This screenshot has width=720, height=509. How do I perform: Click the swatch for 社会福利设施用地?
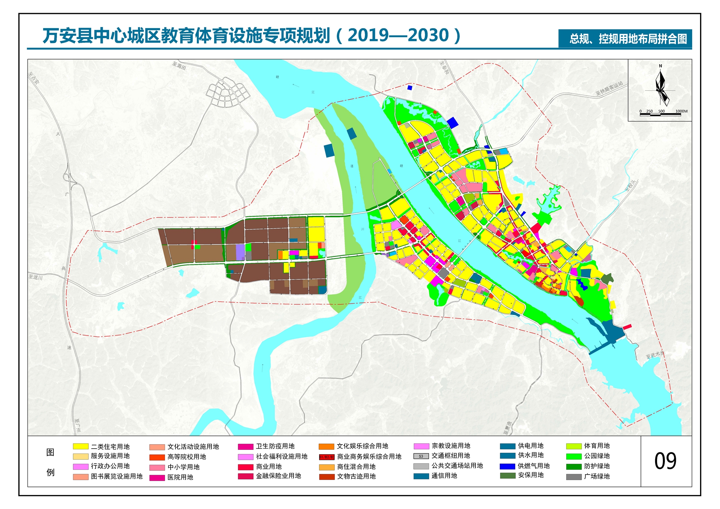click(x=246, y=457)
